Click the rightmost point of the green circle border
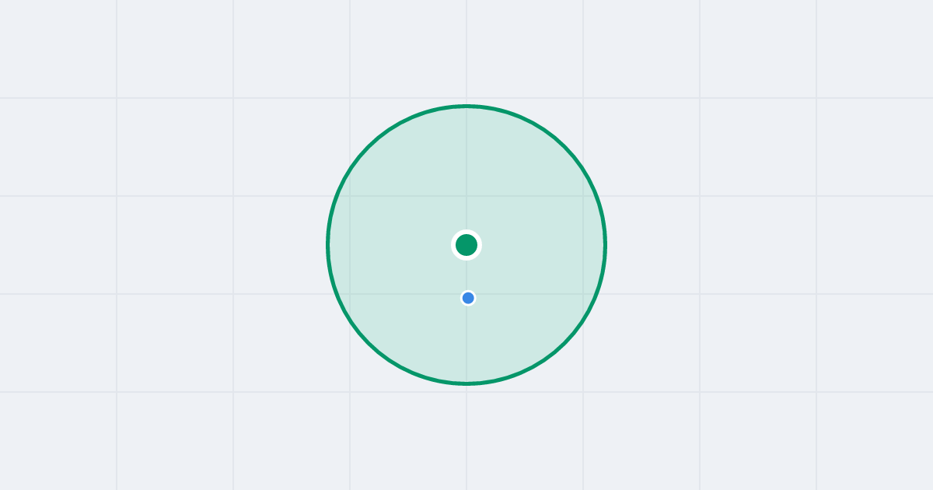The width and height of the screenshot is (933, 490). pos(605,245)
